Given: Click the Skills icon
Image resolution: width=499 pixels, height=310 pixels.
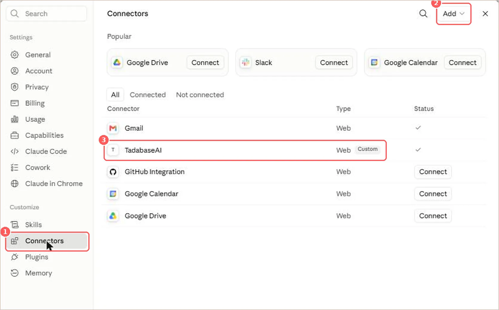Looking at the screenshot, I should pos(15,225).
